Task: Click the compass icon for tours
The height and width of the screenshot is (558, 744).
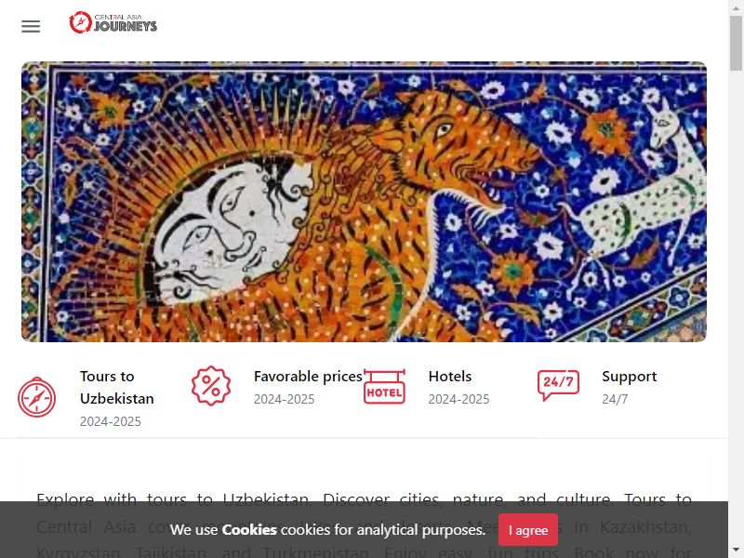Action: 36,397
